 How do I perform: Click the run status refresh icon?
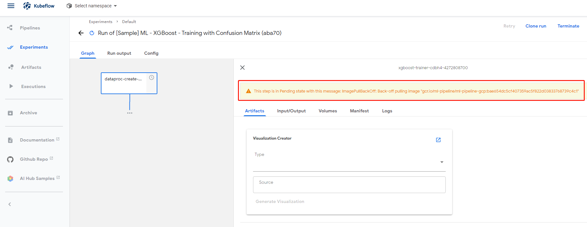click(92, 33)
